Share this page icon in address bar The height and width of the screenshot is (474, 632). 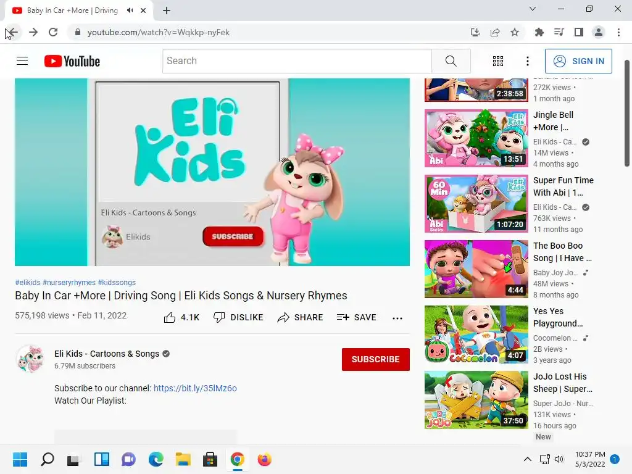(495, 32)
